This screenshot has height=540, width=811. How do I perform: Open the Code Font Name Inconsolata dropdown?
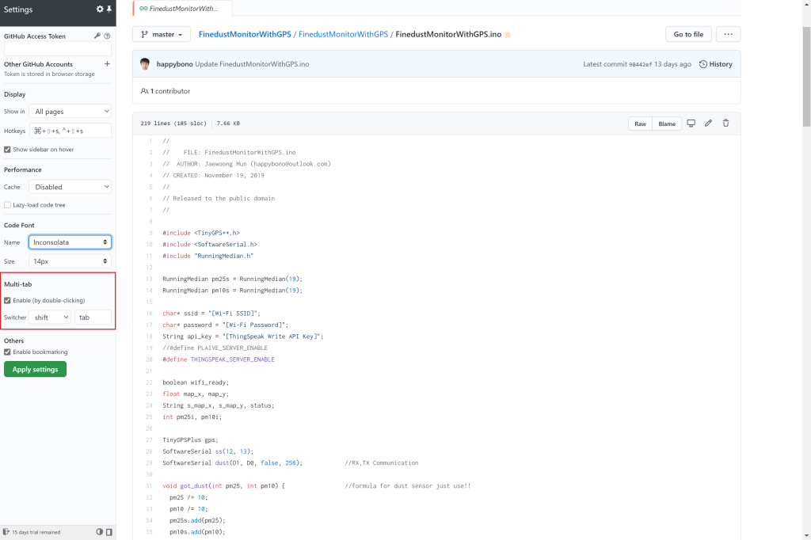click(70, 242)
